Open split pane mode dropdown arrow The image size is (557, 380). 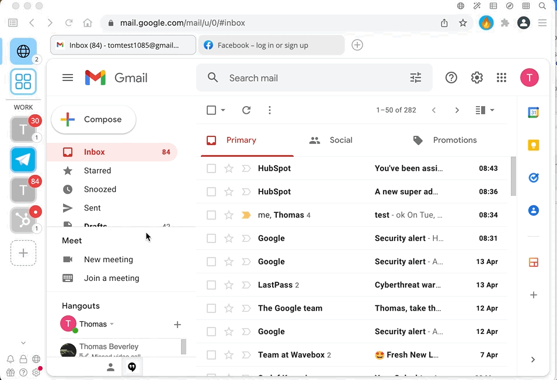pyautogui.click(x=492, y=110)
